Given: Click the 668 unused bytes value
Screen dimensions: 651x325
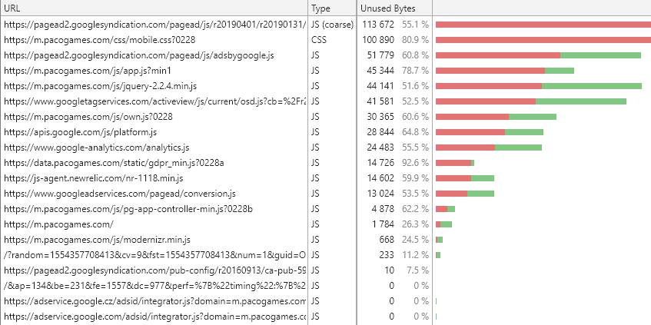Looking at the screenshot, I should pos(387,240).
